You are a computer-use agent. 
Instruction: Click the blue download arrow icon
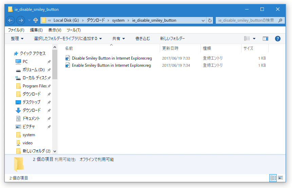pos(18,110)
